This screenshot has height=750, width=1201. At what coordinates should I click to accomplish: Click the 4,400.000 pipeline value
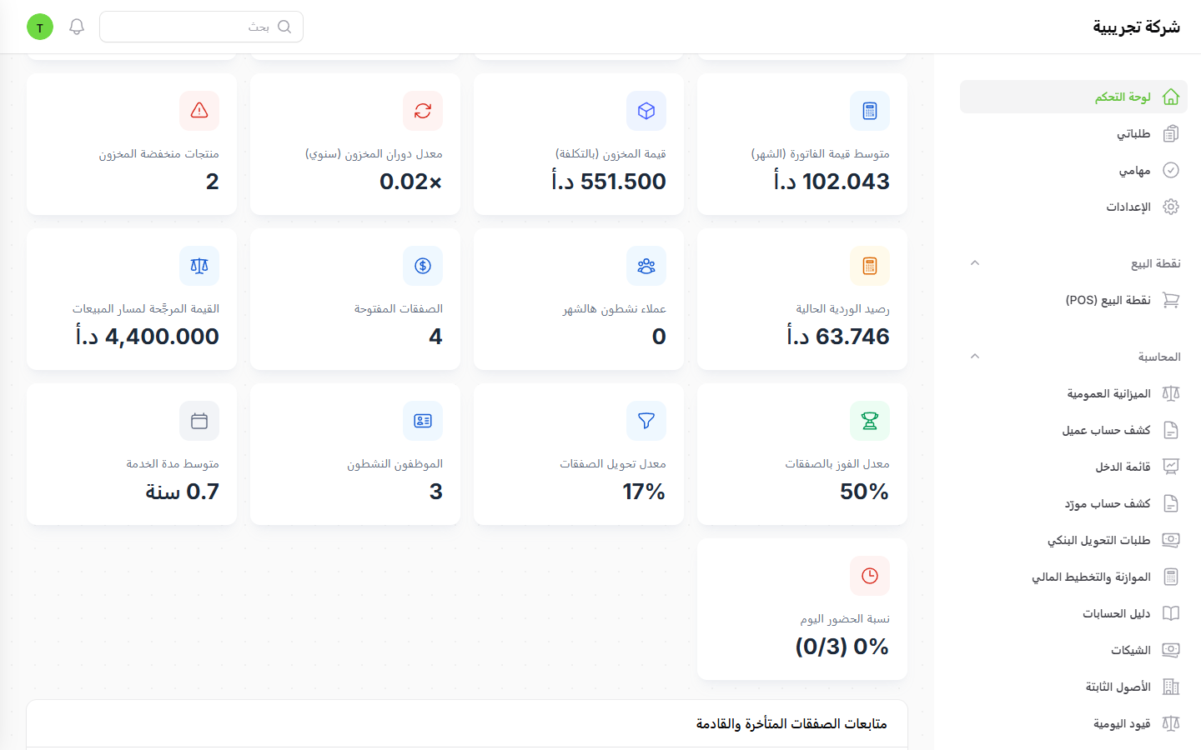[x=148, y=336]
